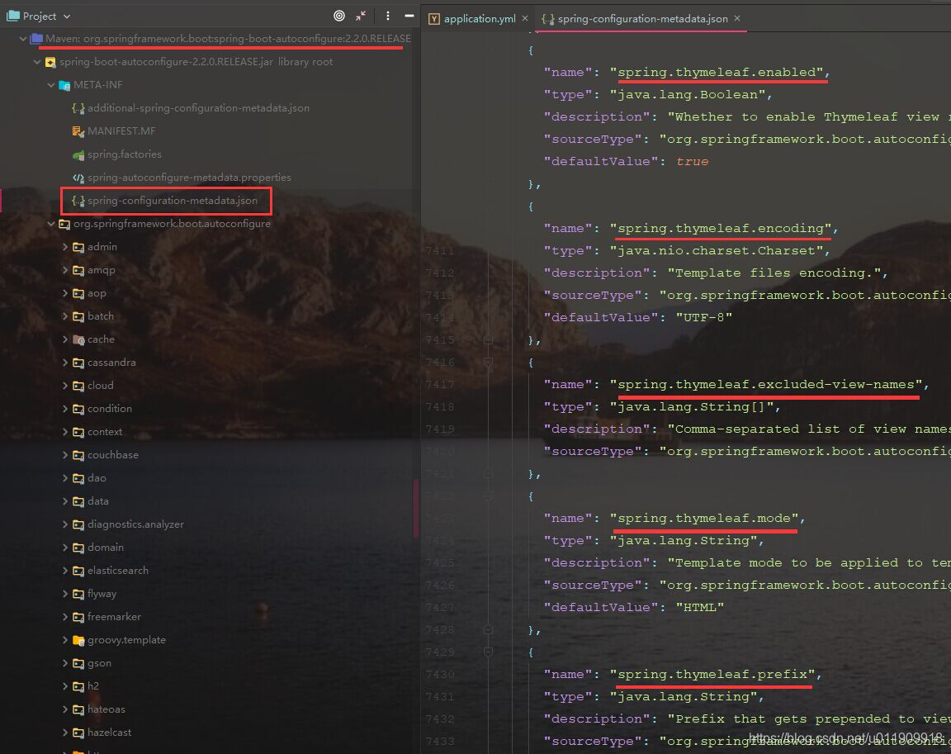Select additional-spring-configuration-metadata.json file
This screenshot has width=951, height=754.
tap(198, 108)
